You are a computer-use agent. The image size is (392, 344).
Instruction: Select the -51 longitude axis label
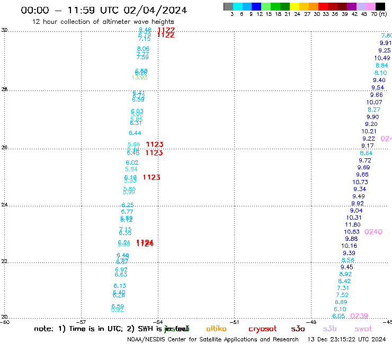coord(234,322)
